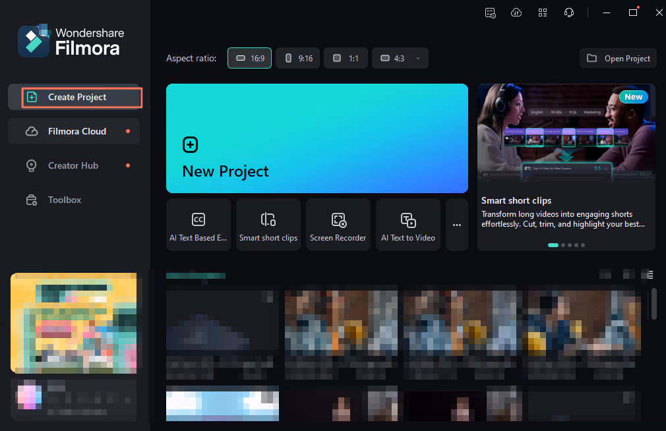Click the 'Smart short clips' banner title

516,200
